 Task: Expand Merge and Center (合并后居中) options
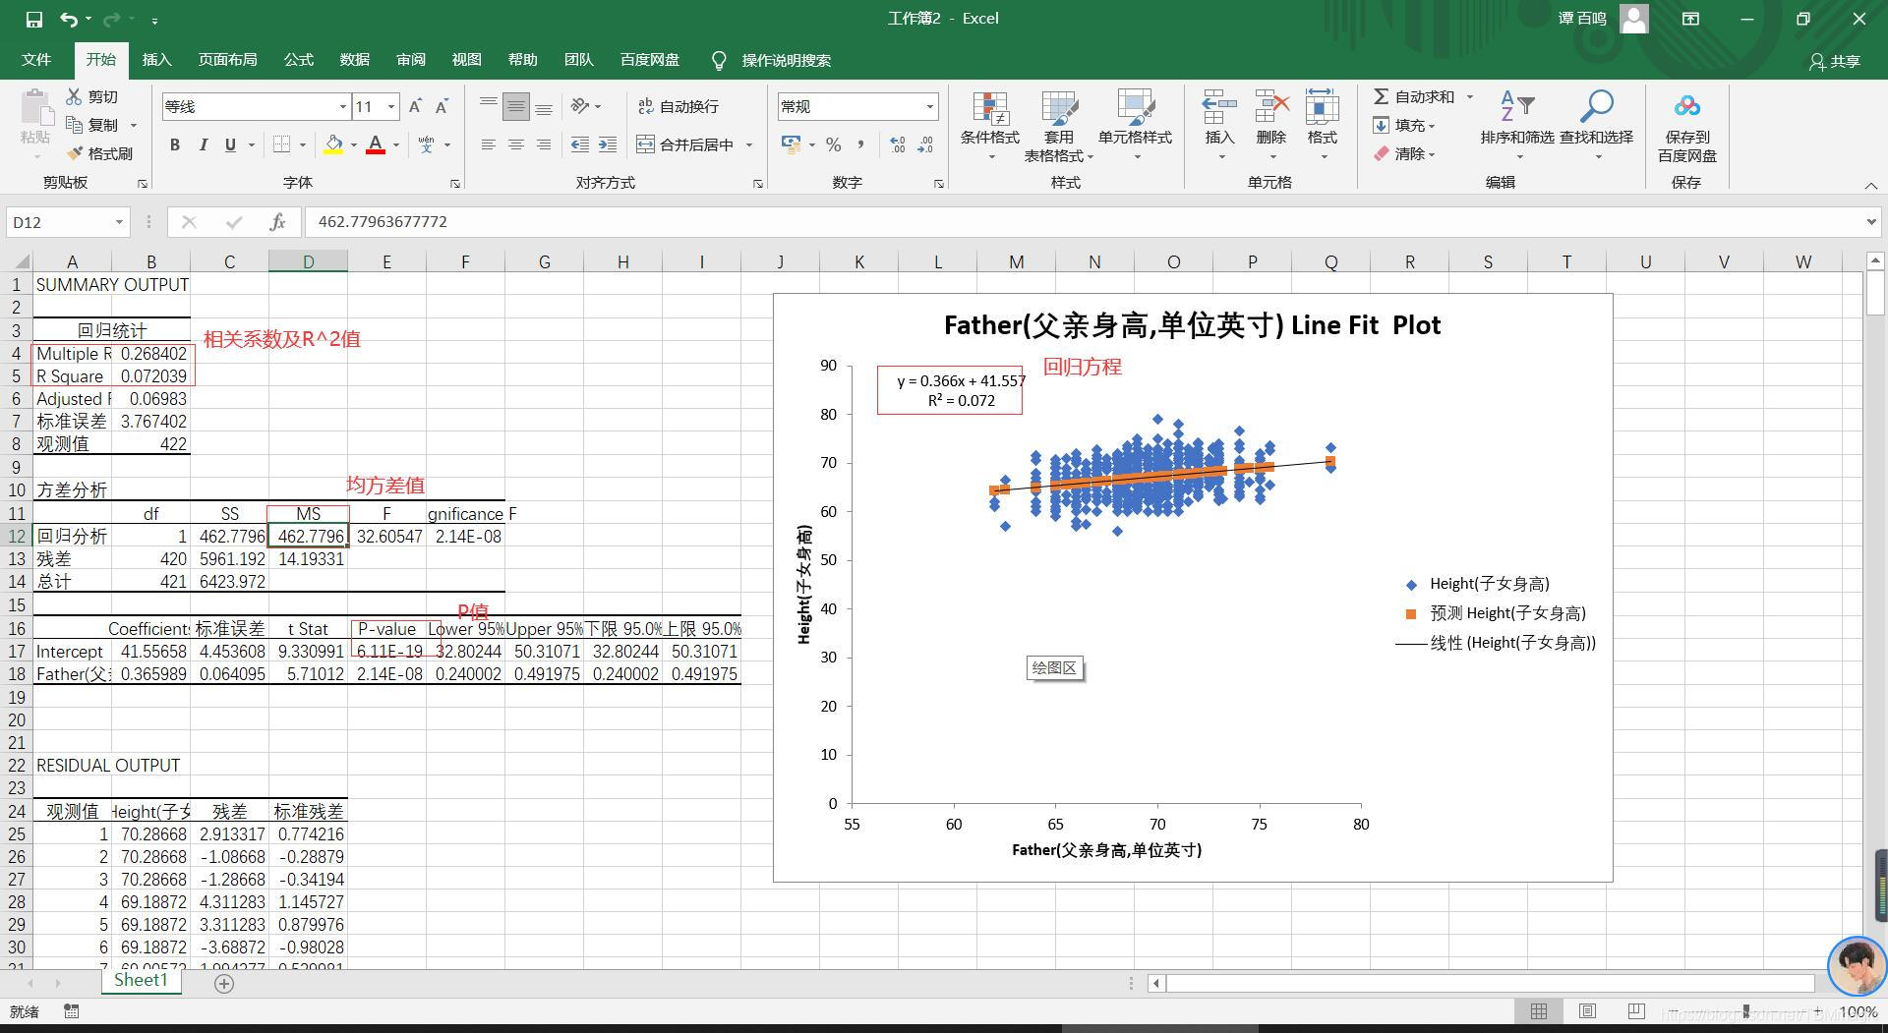pos(749,144)
